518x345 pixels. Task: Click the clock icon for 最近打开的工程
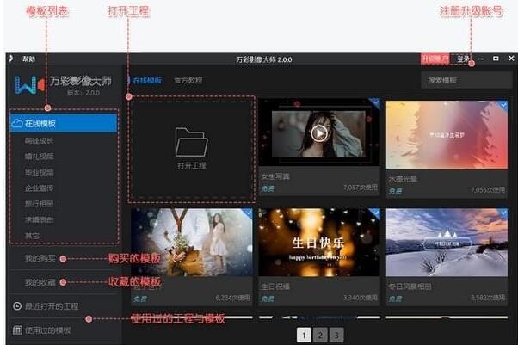coord(17,306)
